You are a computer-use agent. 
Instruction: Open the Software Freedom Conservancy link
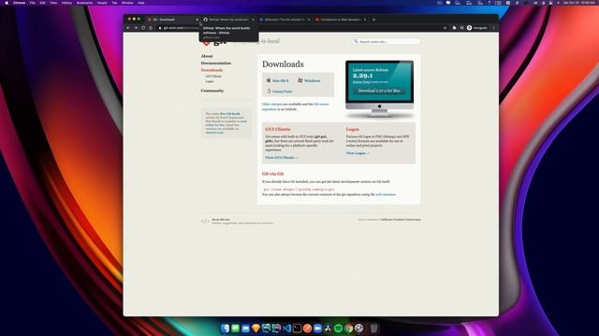pos(401,219)
